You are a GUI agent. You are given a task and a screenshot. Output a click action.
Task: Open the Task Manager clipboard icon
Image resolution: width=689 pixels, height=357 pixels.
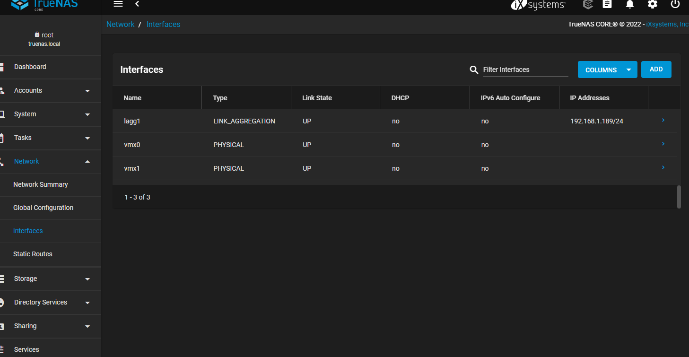[607, 4]
